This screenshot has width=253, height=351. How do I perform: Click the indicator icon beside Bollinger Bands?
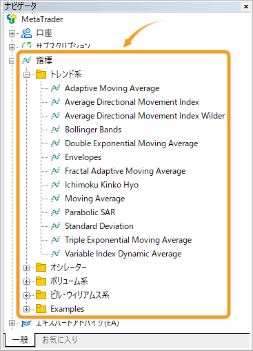point(55,130)
